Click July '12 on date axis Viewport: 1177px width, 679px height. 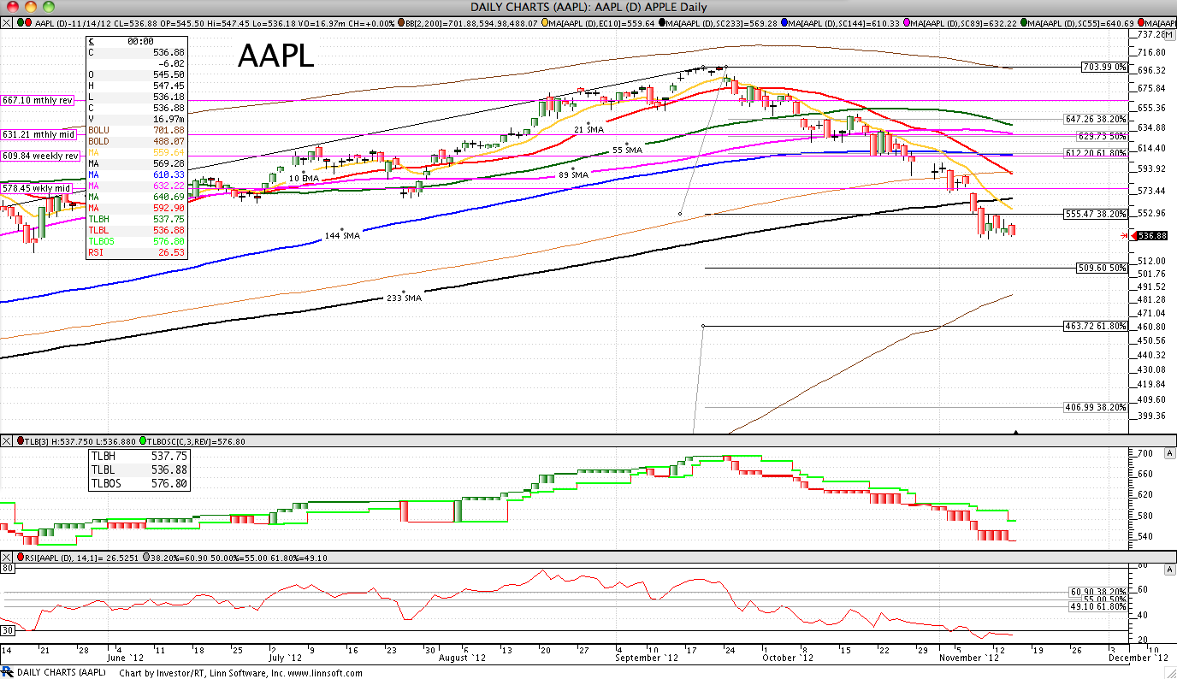[285, 658]
